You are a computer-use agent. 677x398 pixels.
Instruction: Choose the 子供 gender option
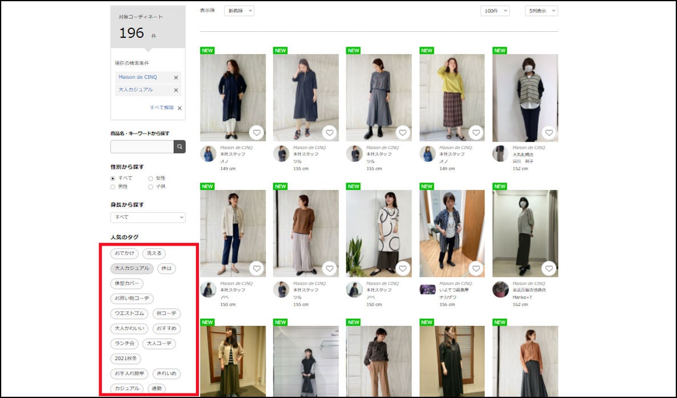click(x=151, y=186)
